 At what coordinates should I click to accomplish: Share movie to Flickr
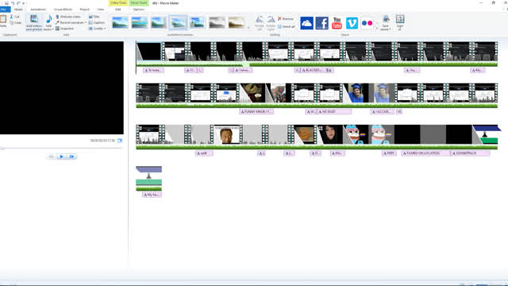[367, 23]
